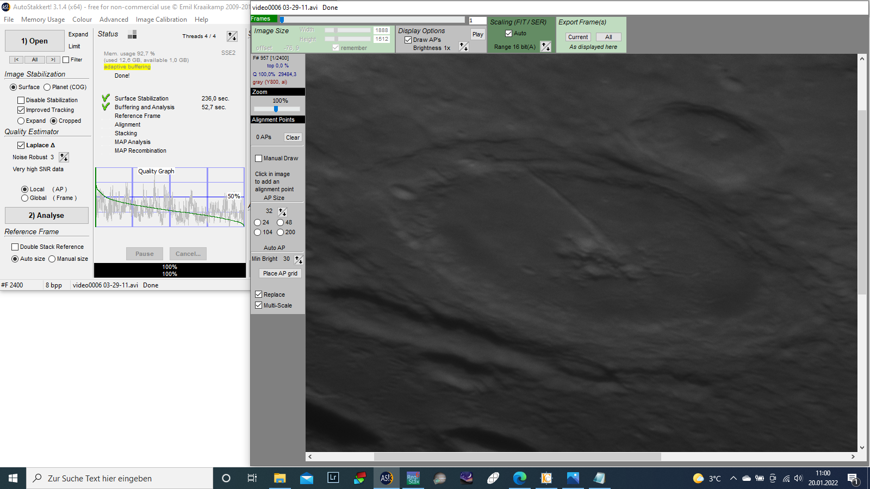Click the weather 3°C widget
This screenshot has width=870, height=489.
click(707, 478)
